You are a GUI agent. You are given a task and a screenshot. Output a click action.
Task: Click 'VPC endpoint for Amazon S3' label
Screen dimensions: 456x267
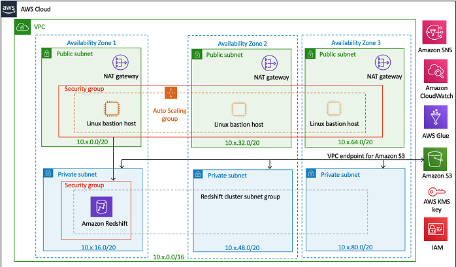[366, 156]
